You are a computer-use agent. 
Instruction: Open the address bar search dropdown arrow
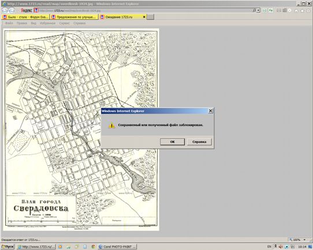[259, 10]
